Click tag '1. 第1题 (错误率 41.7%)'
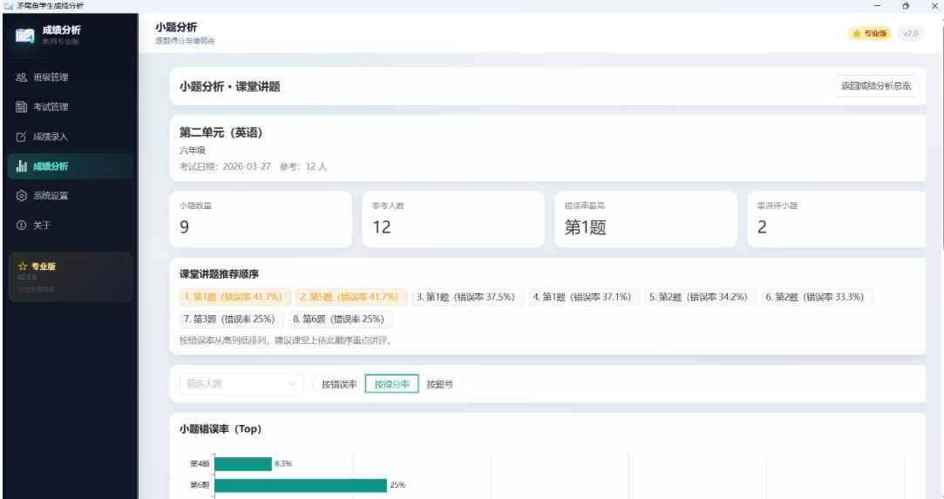944x499 pixels. [234, 297]
